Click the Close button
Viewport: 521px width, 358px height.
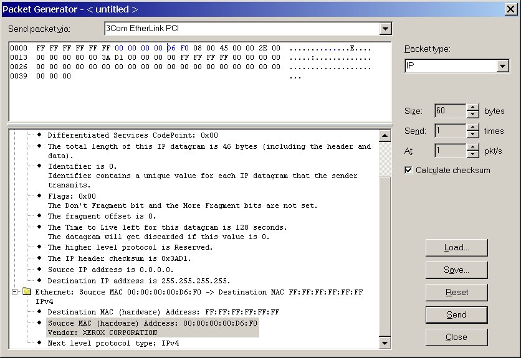point(457,337)
